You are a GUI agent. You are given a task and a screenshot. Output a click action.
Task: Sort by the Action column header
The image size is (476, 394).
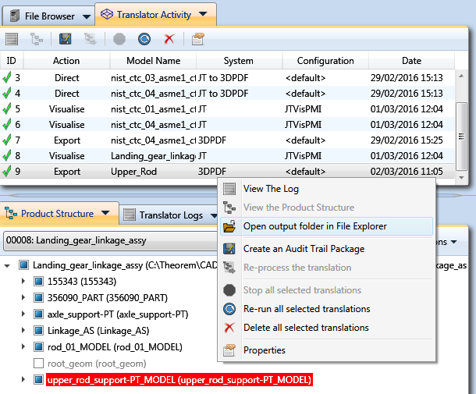pos(66,60)
